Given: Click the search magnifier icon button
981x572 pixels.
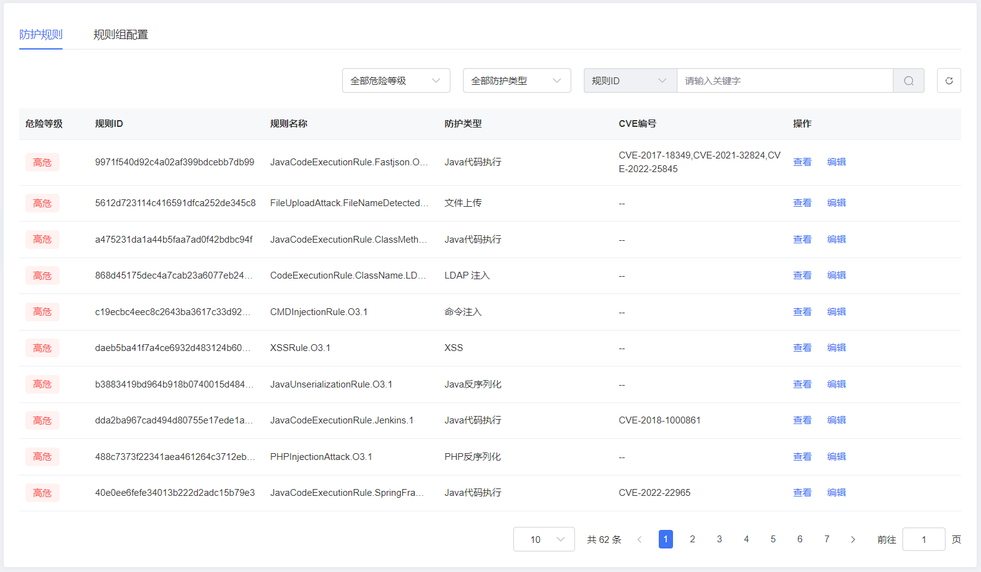Looking at the screenshot, I should tap(908, 80).
